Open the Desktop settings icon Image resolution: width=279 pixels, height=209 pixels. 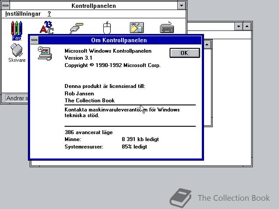pyautogui.click(x=136, y=28)
